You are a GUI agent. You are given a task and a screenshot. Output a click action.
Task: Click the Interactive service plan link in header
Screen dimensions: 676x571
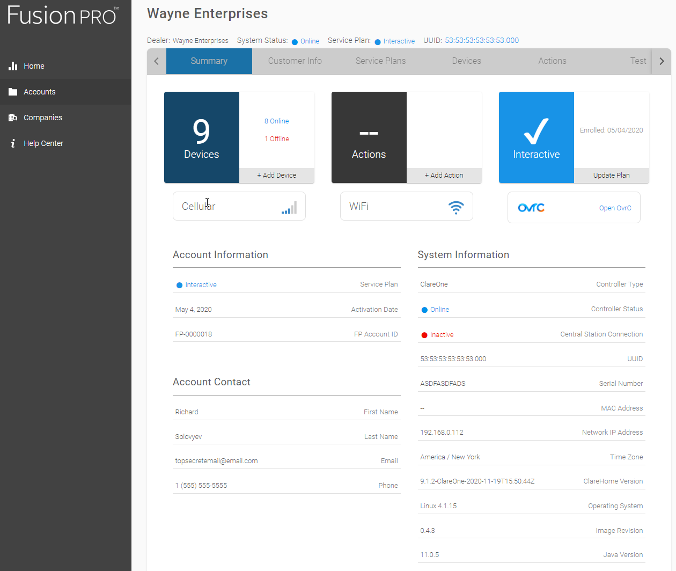[399, 41]
